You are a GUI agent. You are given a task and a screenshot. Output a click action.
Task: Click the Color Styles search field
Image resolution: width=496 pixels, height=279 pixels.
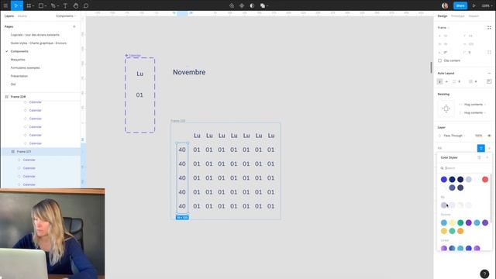[463, 168]
